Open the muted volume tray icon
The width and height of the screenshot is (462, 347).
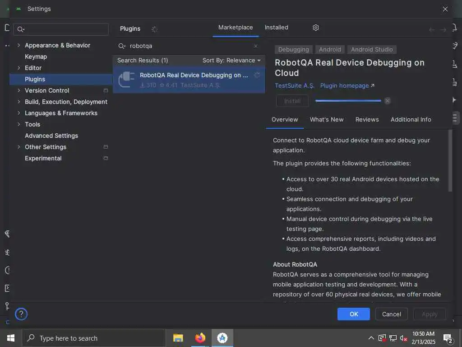[403, 338]
